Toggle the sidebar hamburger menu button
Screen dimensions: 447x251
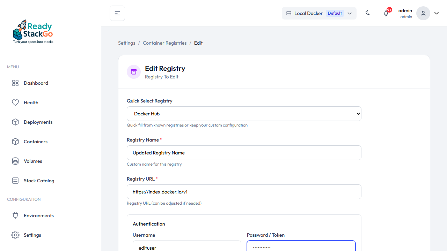(x=117, y=13)
